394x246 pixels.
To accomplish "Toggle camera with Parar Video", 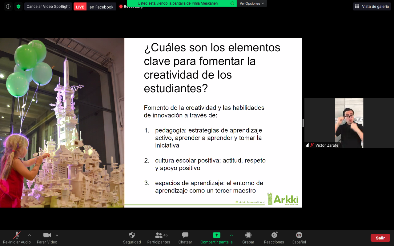I will pos(47,235).
